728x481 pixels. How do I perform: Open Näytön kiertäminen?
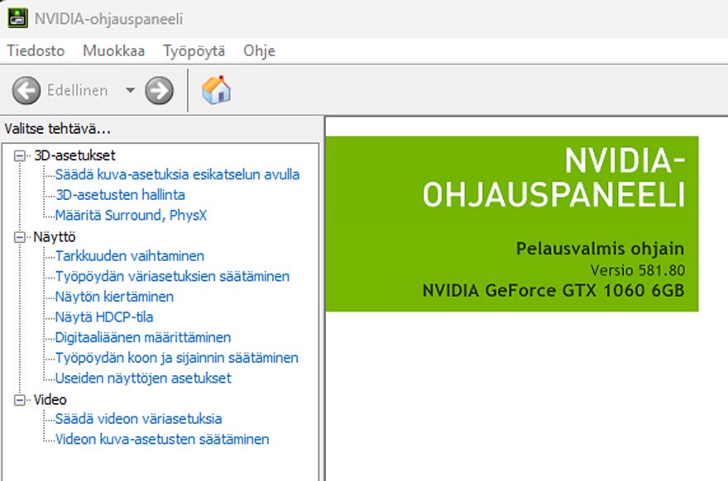click(114, 297)
